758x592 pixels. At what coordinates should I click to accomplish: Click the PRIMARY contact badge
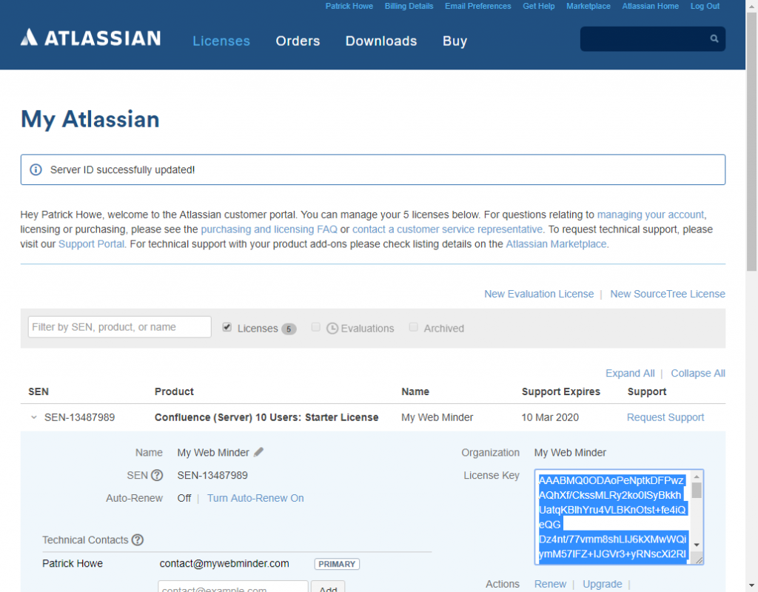(x=337, y=564)
